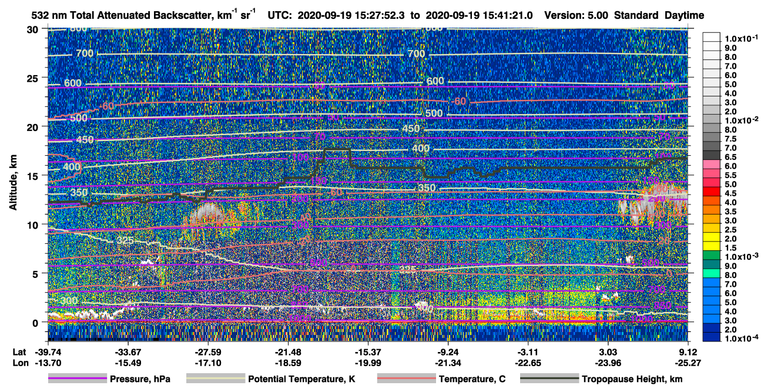Image resolution: width=764 pixels, height=392 pixels.
Task: Click longitude value -19.99
Action: 368,363
